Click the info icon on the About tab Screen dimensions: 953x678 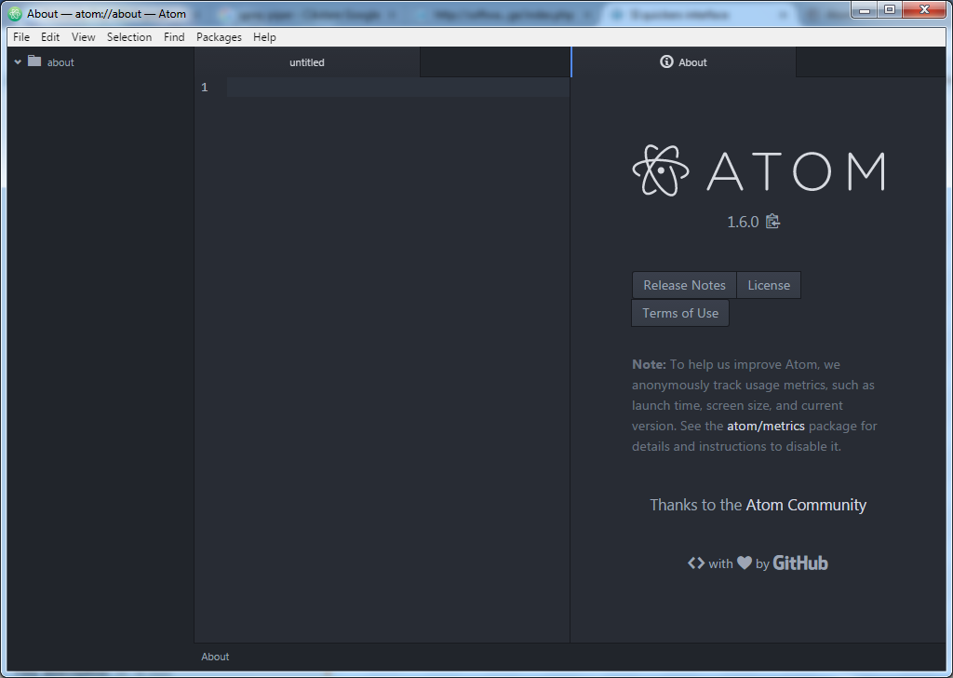pyautogui.click(x=666, y=62)
